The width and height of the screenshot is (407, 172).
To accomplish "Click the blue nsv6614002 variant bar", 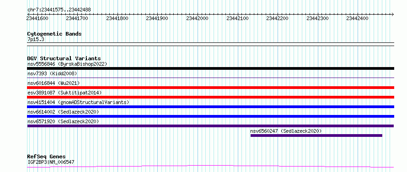I will (x=210, y=116).
